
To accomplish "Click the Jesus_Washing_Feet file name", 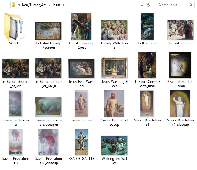I will click(x=115, y=84).
